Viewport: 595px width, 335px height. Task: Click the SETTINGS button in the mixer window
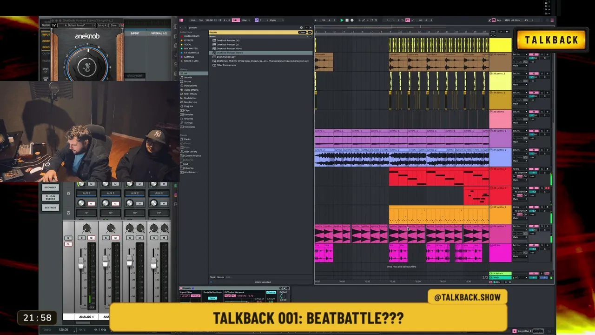pos(51,208)
